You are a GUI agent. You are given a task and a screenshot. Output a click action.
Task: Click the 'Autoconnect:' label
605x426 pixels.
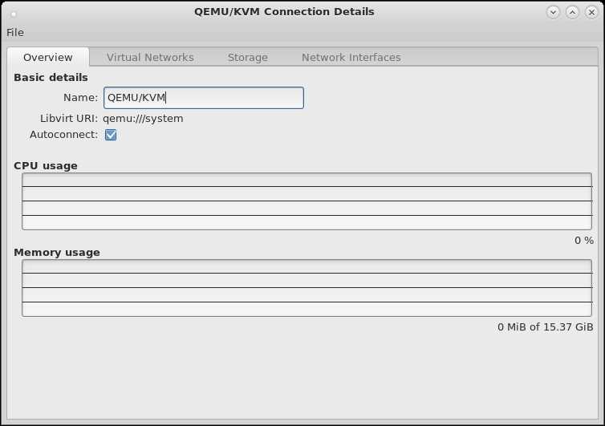pyautogui.click(x=63, y=135)
